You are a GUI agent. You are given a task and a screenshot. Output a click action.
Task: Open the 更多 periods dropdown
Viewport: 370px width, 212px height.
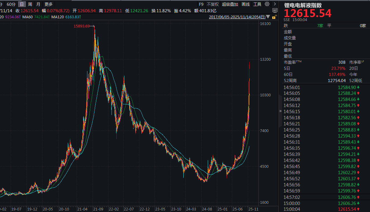(x=49, y=4)
